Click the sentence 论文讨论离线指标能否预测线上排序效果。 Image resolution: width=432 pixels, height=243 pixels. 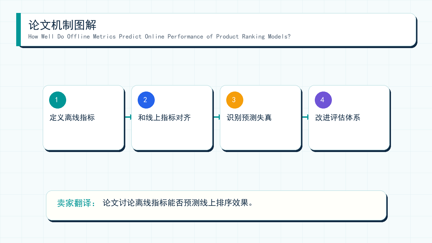coord(178,202)
